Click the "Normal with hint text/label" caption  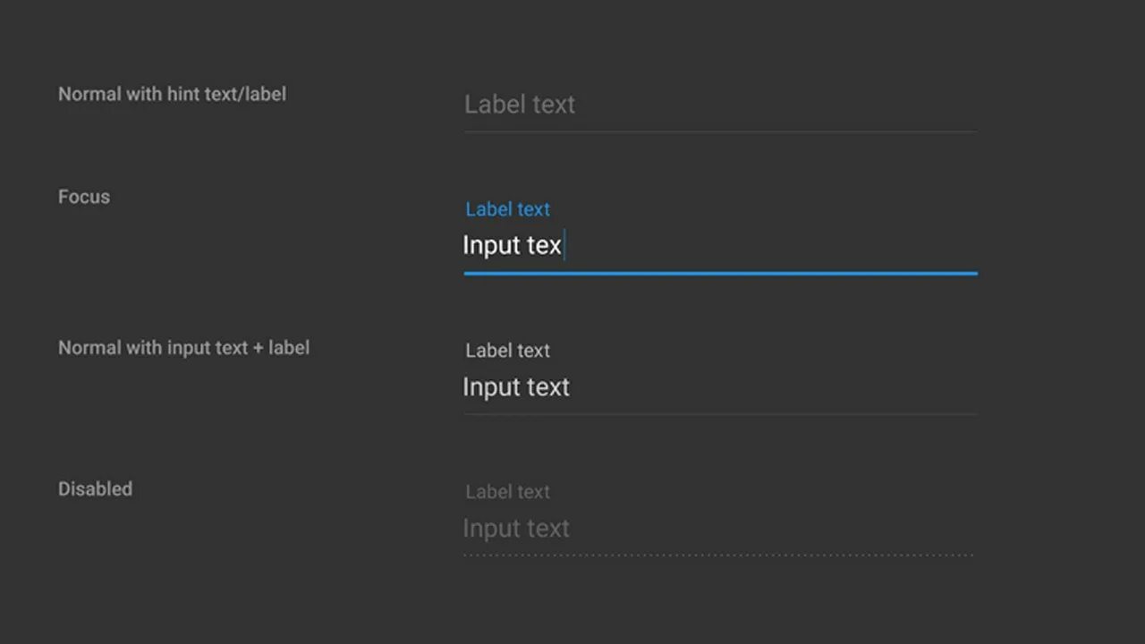[172, 94]
